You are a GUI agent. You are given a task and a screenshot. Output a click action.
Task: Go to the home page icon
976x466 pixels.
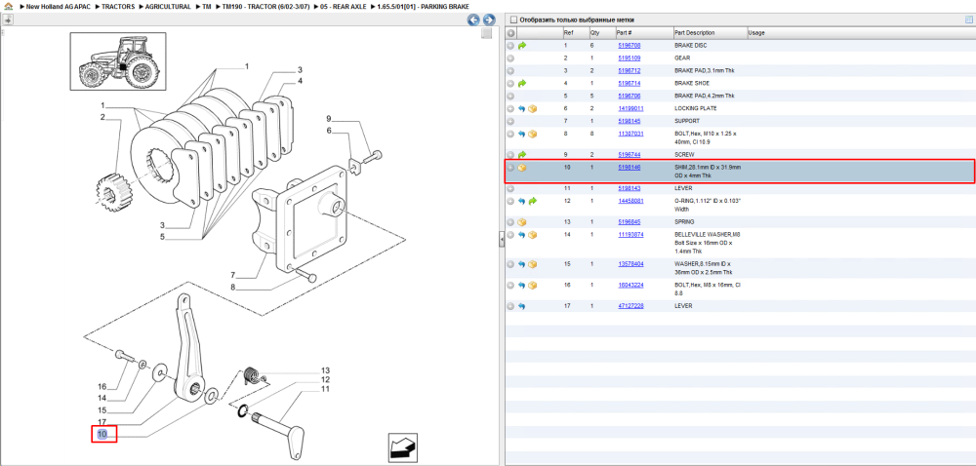8,6
